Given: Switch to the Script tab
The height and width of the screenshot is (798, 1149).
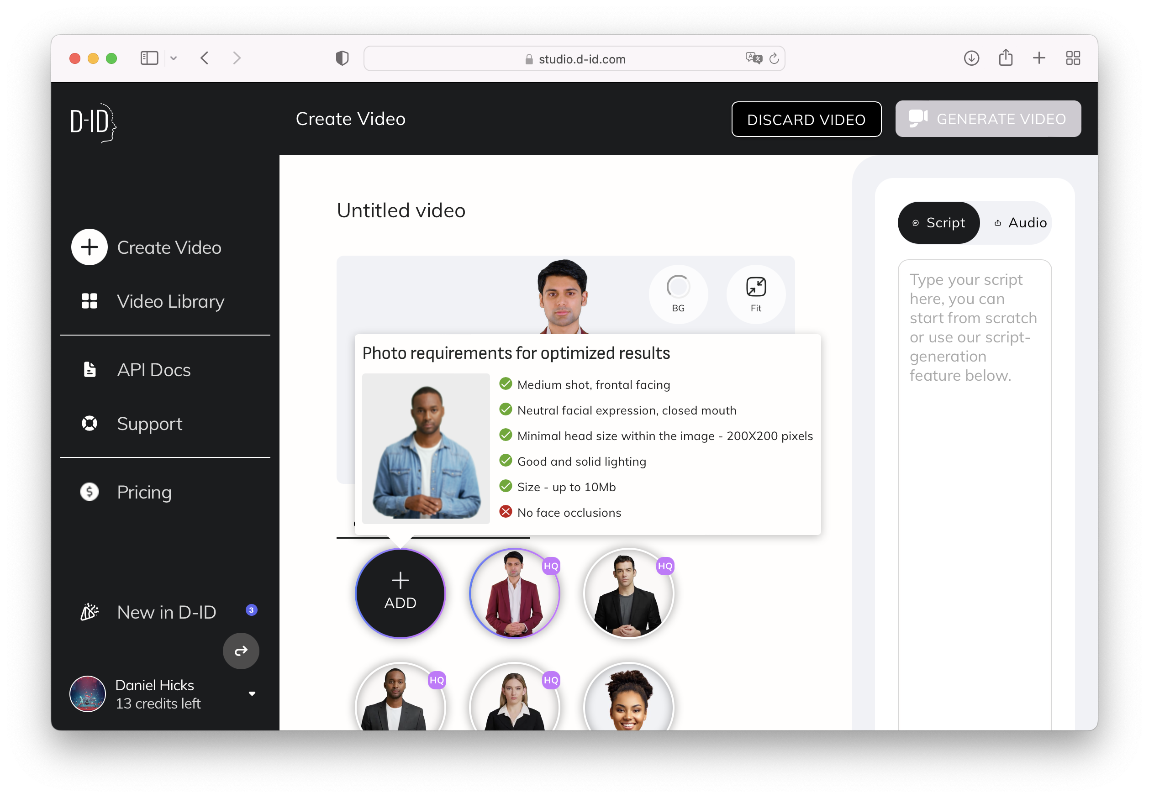Looking at the screenshot, I should point(938,222).
